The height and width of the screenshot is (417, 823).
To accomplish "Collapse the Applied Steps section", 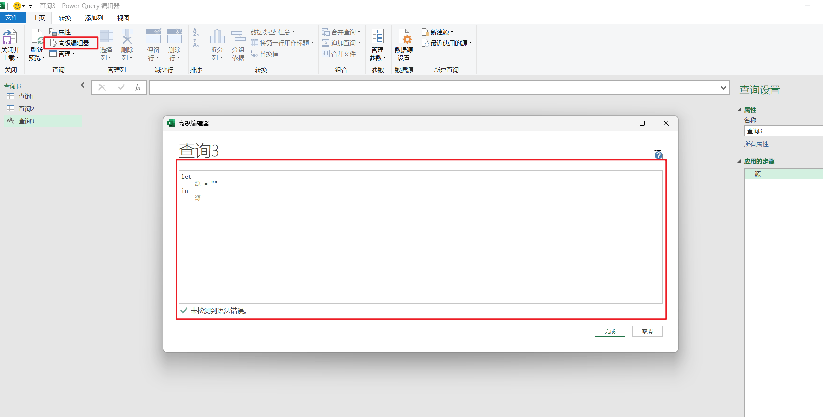I will 739,161.
